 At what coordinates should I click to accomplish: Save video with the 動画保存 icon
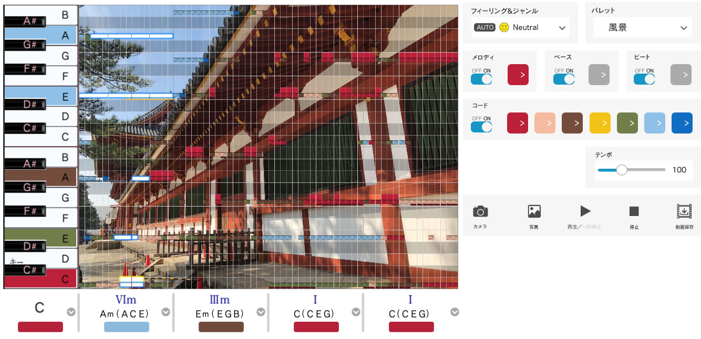[684, 211]
